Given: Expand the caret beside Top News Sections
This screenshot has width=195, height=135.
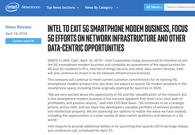Looking at the screenshot, I should [x=78, y=8].
